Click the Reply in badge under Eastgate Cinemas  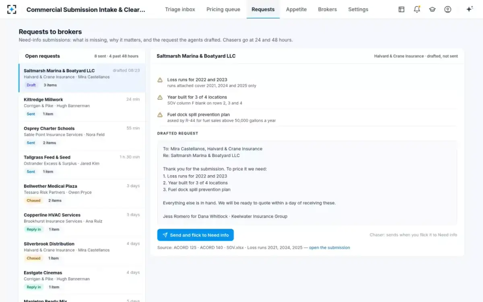34,288
